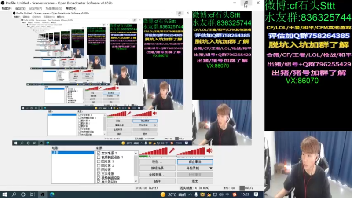Image resolution: width=352 pixels, height=198 pixels.
Task: Enable the 图片源 3 source checkbox
Action: point(99,161)
